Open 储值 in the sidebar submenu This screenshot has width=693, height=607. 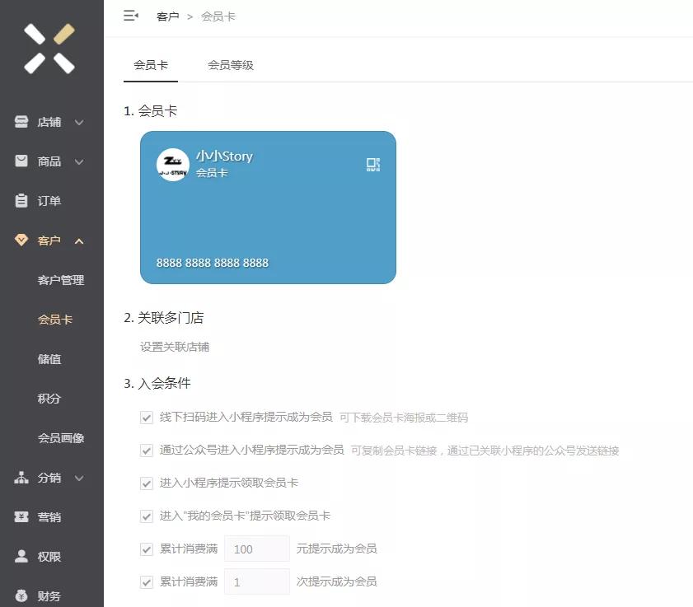coord(49,359)
